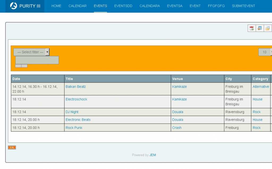Click 'Ravensburg' in Electronic Beats row
Viewport: 272px width, 169px height.
coord(235,120)
